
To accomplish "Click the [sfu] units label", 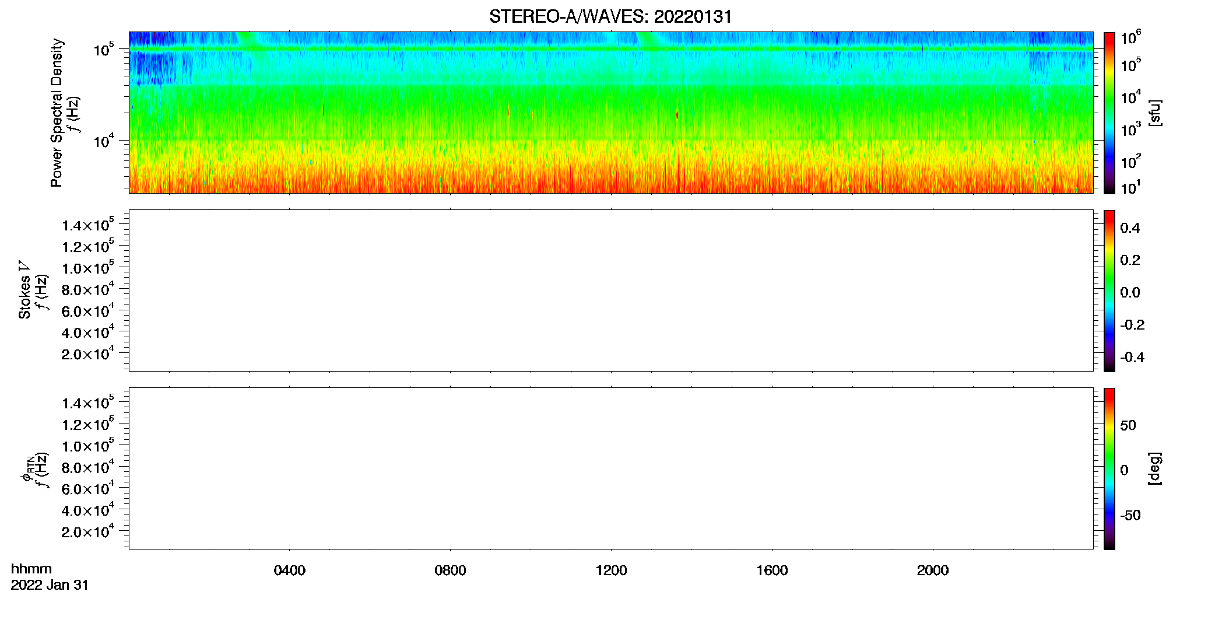I will coord(1155,113).
